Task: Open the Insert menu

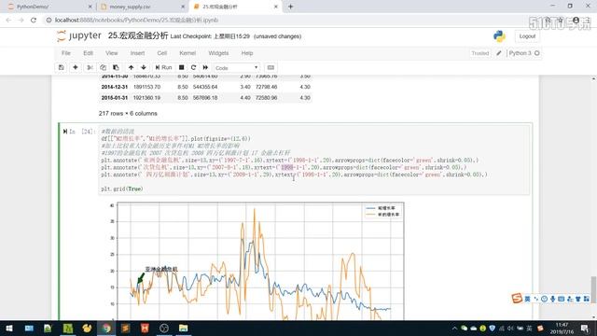Action: [x=137, y=53]
